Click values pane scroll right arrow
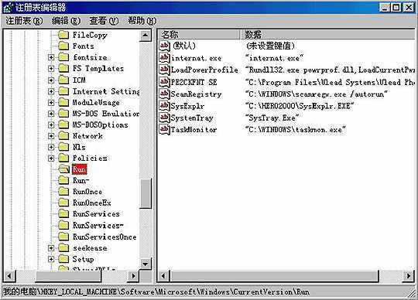Image resolution: width=418 pixels, height=300 pixels. tap(409, 275)
